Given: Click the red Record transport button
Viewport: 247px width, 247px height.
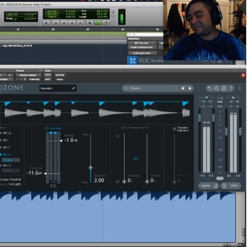Looking at the screenshot, I should [106, 23].
